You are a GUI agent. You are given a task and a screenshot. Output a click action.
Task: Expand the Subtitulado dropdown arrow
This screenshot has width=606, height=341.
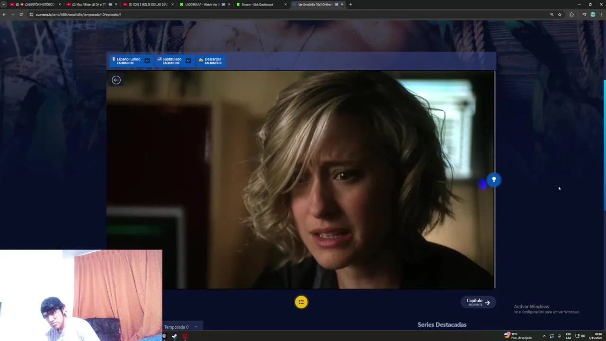(188, 61)
